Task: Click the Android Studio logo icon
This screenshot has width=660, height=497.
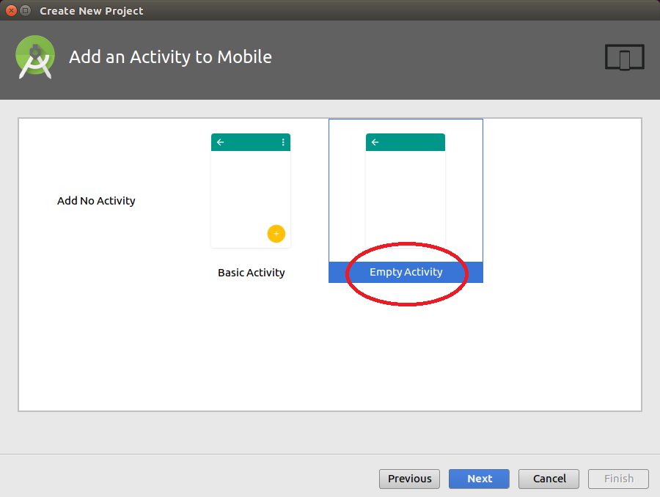Action: pyautogui.click(x=35, y=57)
